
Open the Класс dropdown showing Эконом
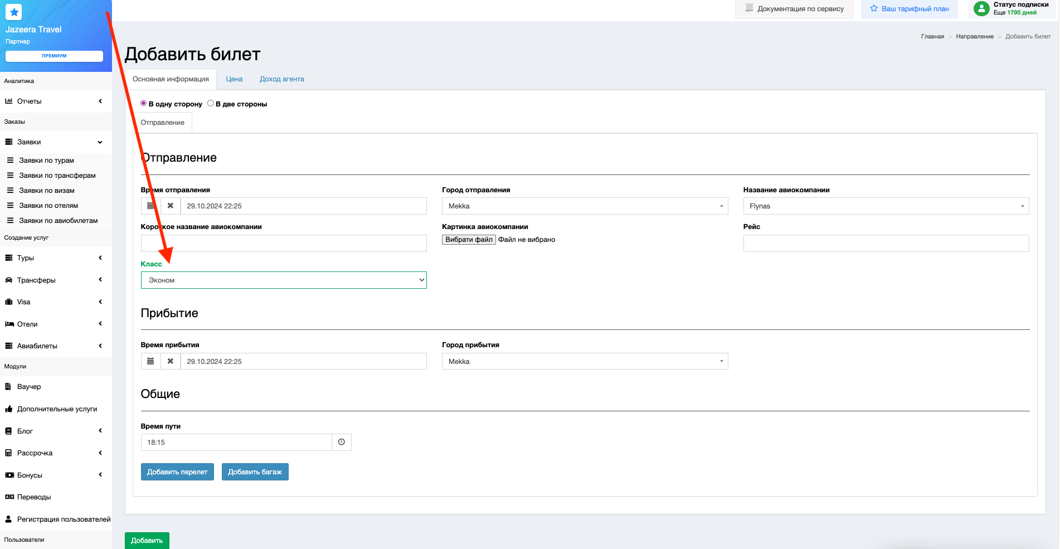coord(284,280)
